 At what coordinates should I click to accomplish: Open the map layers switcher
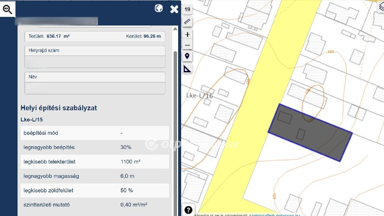click(x=381, y=7)
